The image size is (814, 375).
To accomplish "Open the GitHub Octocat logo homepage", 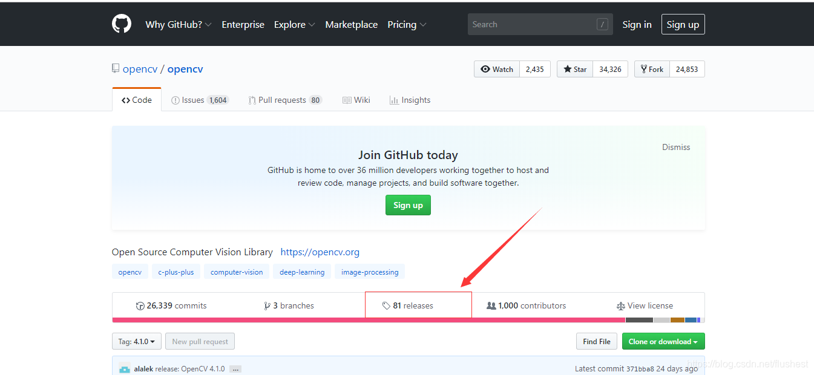I will (122, 24).
